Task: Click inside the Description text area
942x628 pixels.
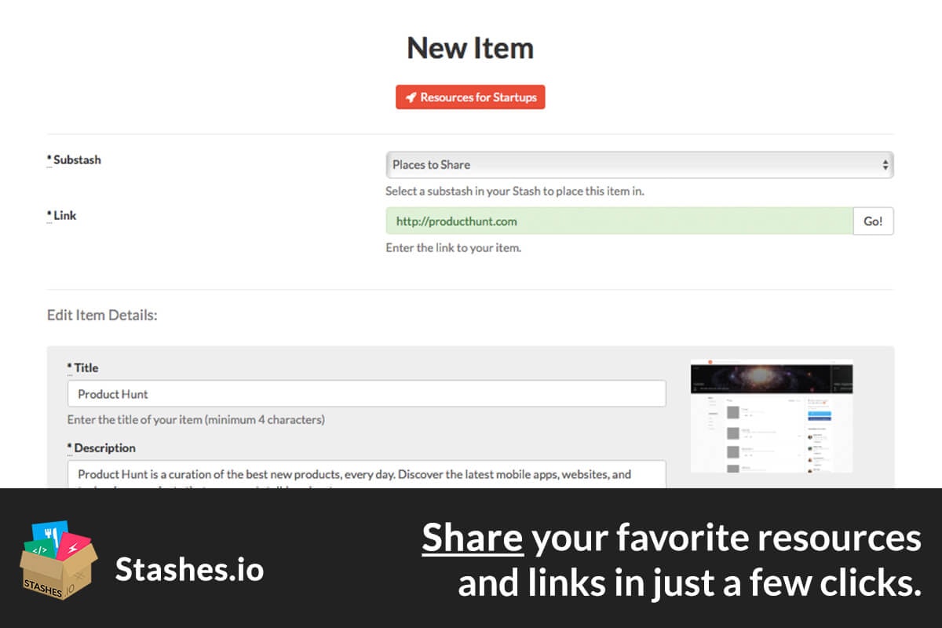Action: 367,474
